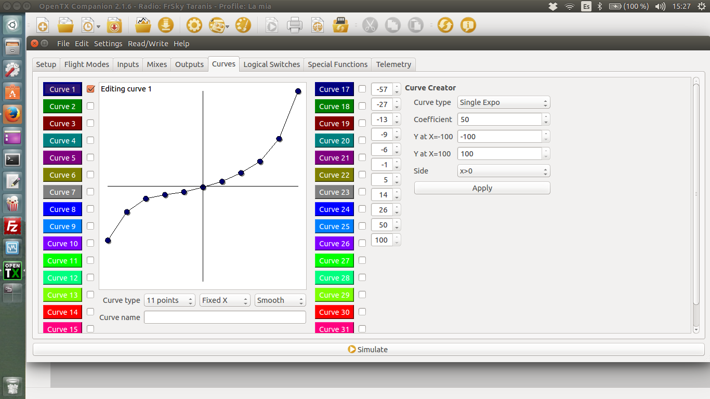Click the Open folder toolbar icon
The image size is (710, 399).
(x=65, y=25)
